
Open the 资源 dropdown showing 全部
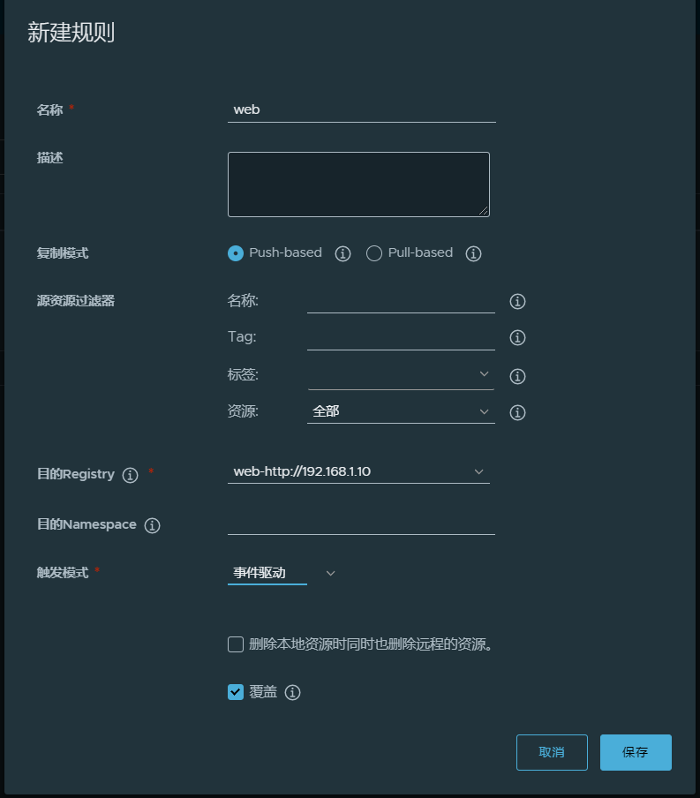[401, 411]
